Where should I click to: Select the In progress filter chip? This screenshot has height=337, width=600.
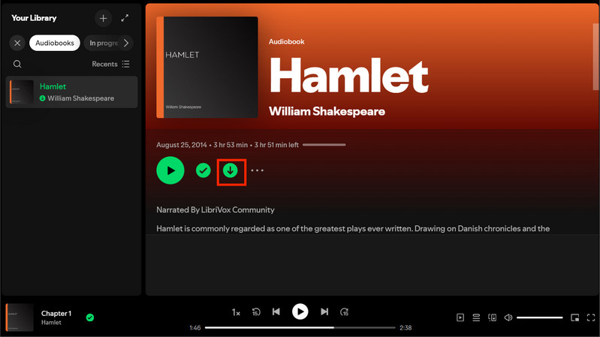click(x=104, y=43)
